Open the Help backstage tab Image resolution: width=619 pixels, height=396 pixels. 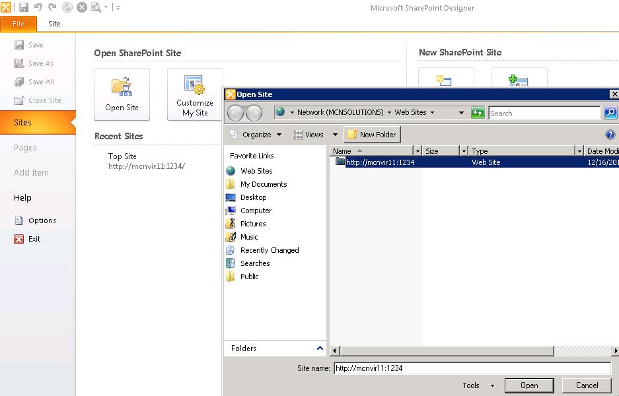[22, 197]
